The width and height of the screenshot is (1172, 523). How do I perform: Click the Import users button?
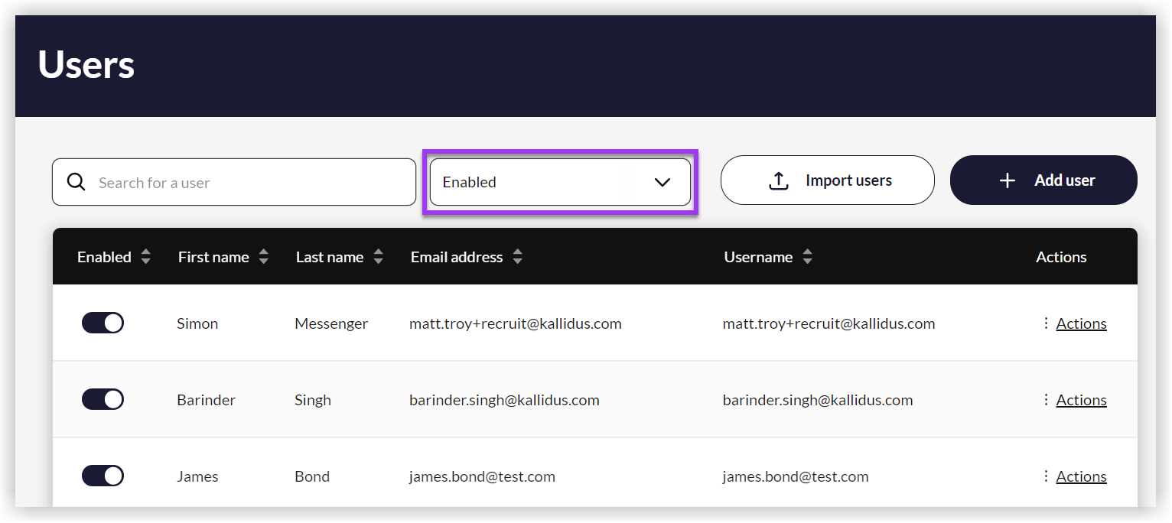point(827,180)
